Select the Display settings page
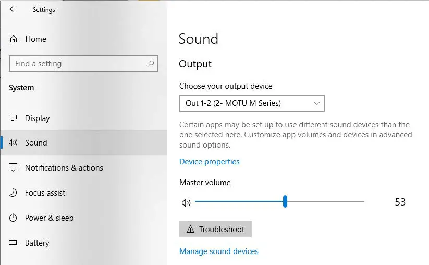Screen dimensions: 429x265 [x=37, y=118]
